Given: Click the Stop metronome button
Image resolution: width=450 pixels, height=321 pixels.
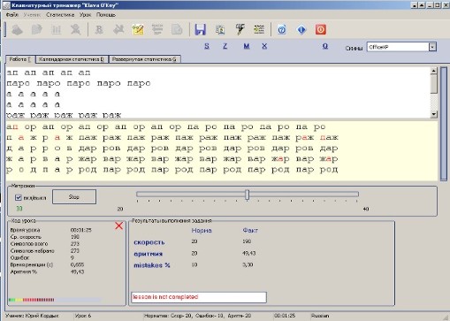Looking at the screenshot, I should (74, 196).
